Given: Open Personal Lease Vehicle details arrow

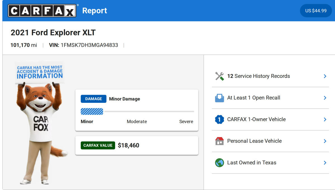Looking at the screenshot, I should pos(325,141).
